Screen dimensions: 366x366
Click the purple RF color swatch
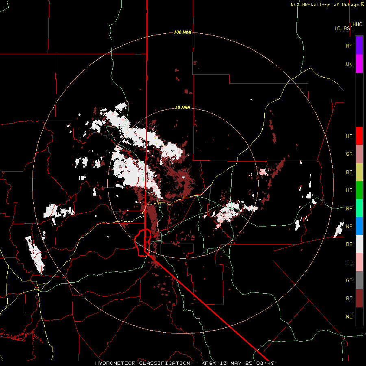click(359, 46)
